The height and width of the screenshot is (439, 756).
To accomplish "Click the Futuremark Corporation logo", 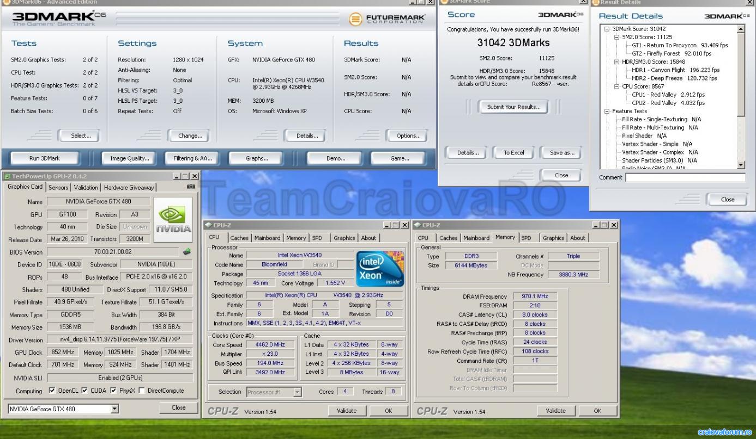I will pyautogui.click(x=388, y=20).
